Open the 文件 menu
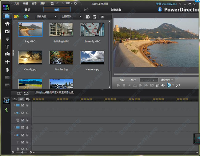The image size is (200, 156). pyautogui.click(x=17, y=4)
